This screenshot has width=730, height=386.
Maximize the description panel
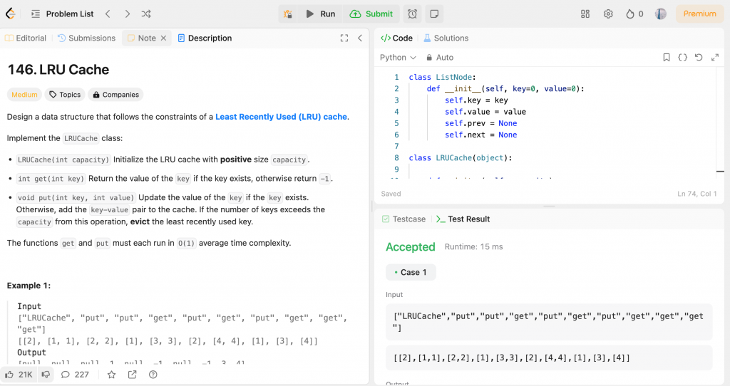344,38
